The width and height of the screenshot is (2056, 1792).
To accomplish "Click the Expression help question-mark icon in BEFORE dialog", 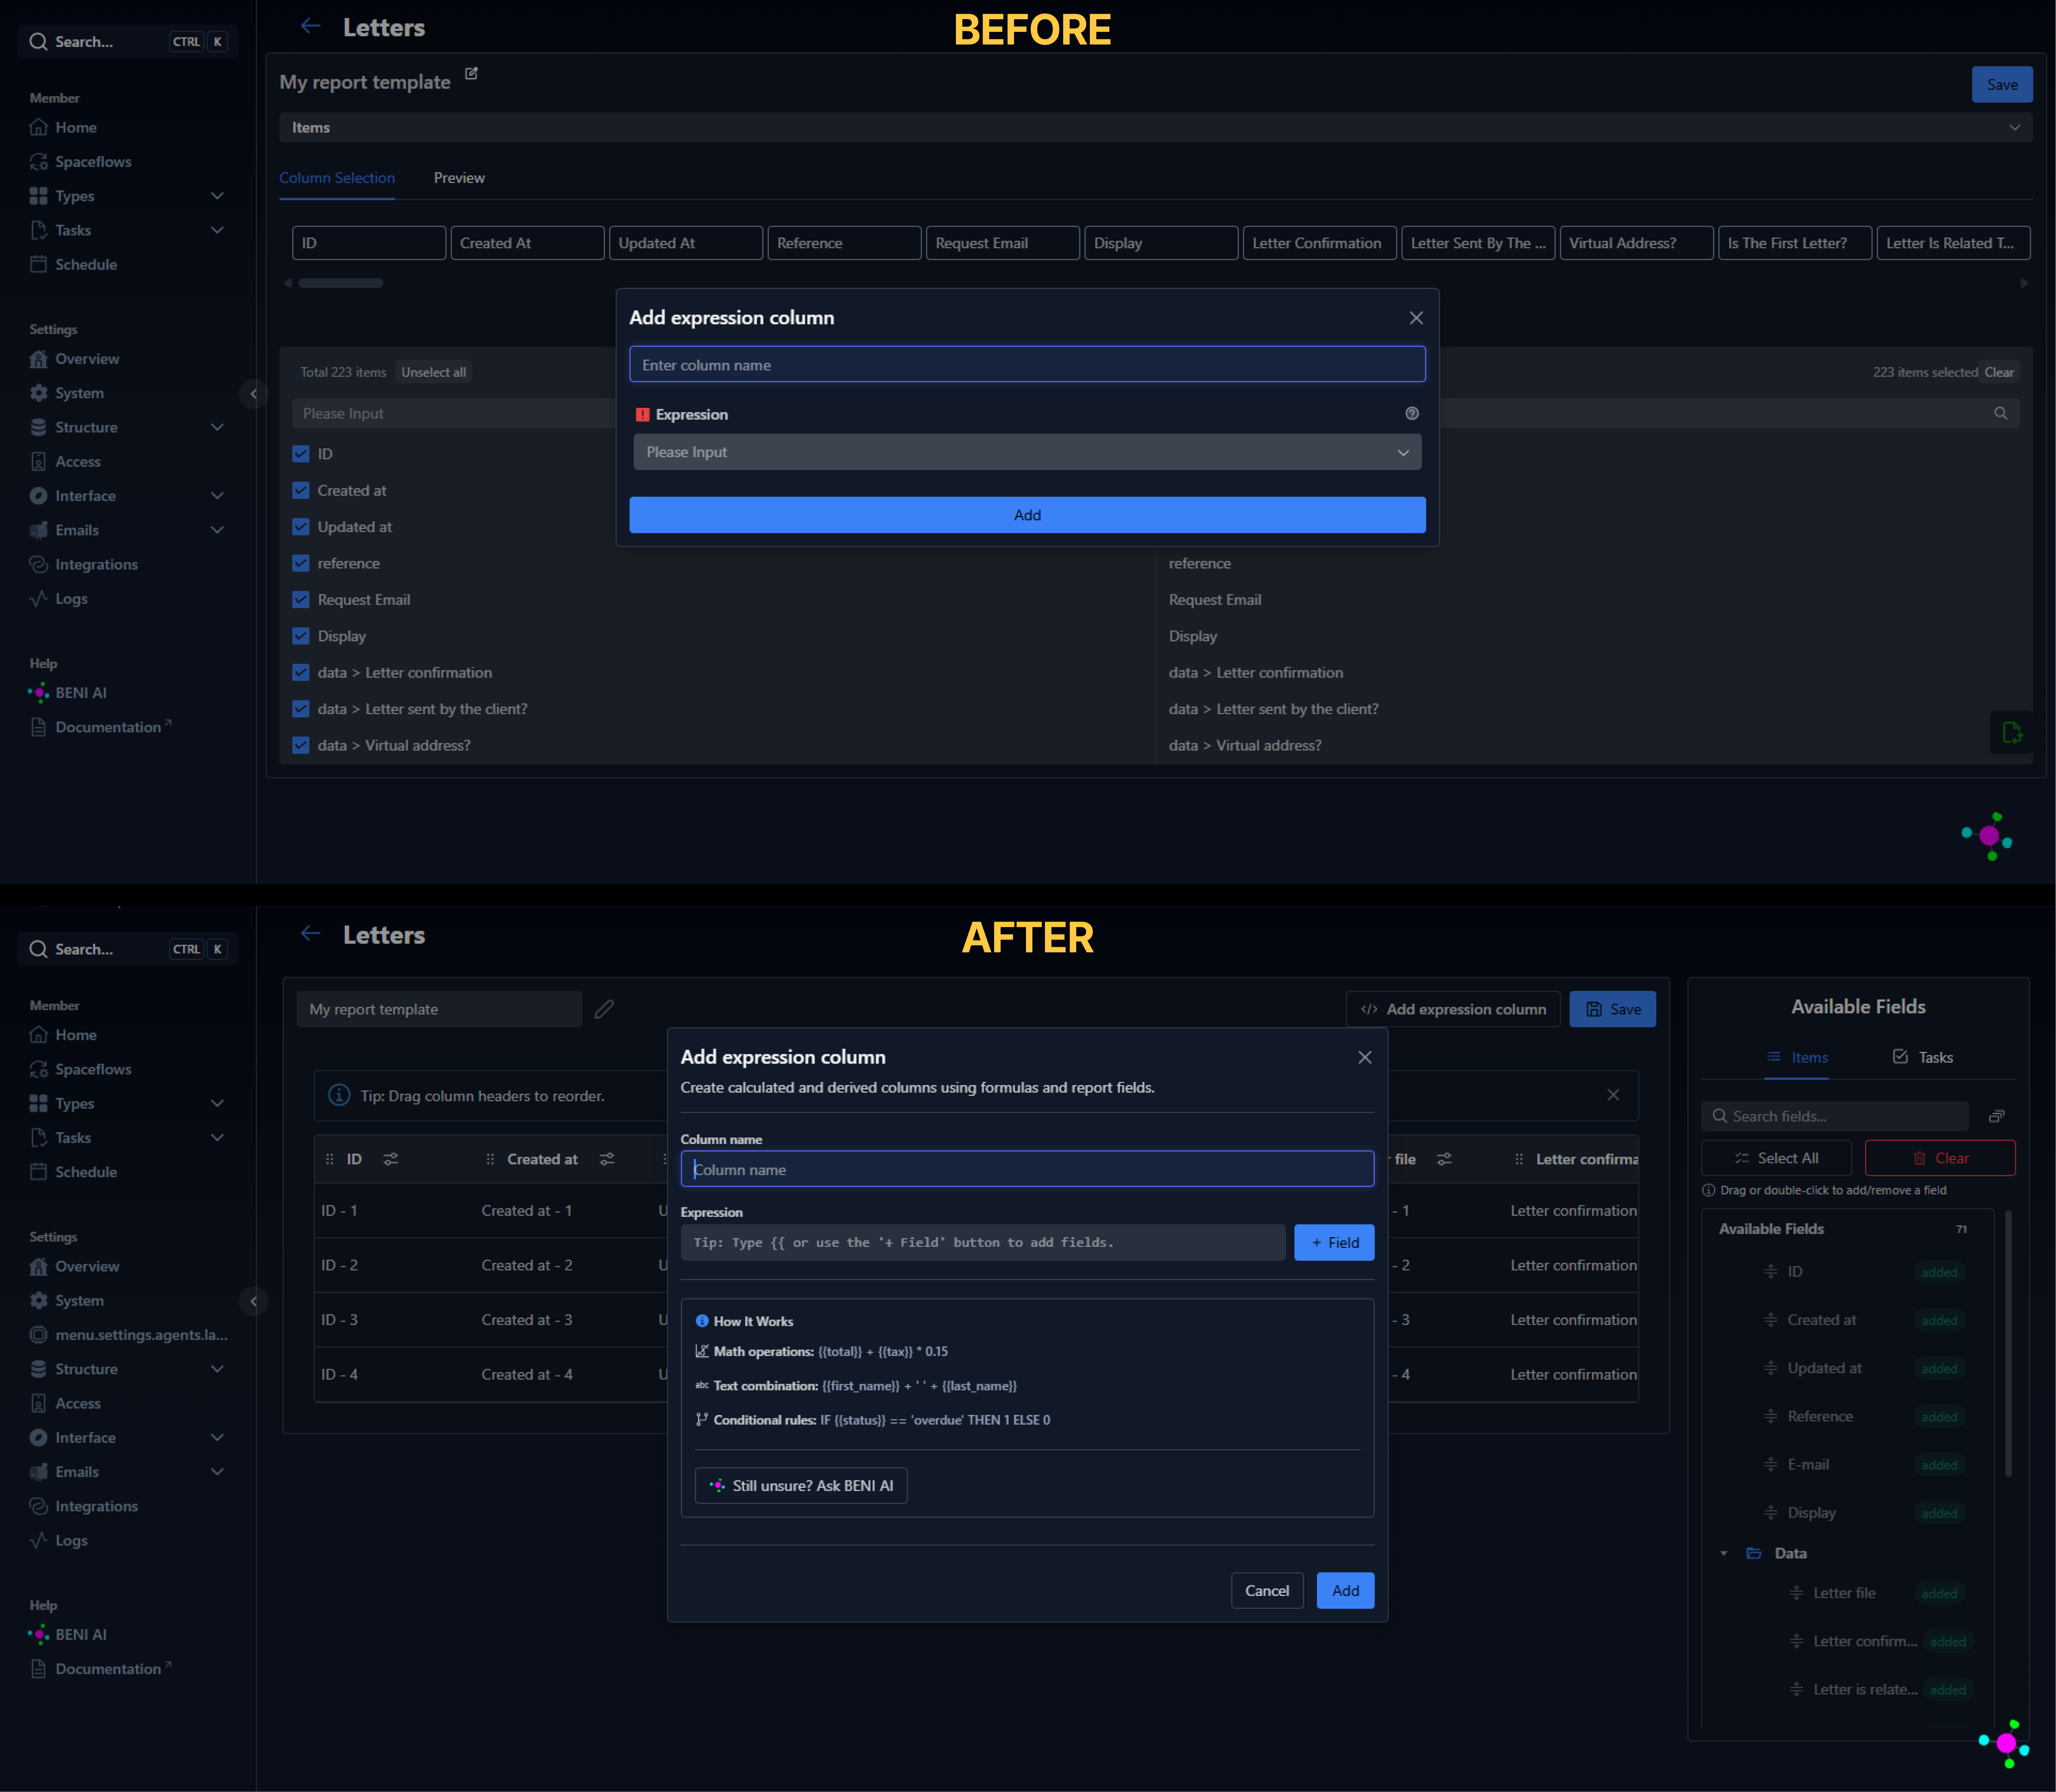I will [1412, 414].
